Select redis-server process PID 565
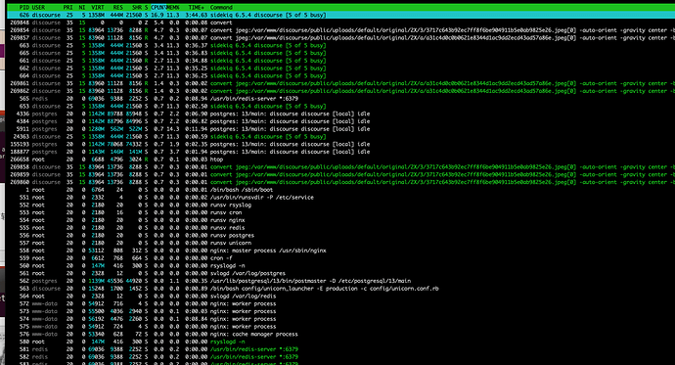 point(341,99)
